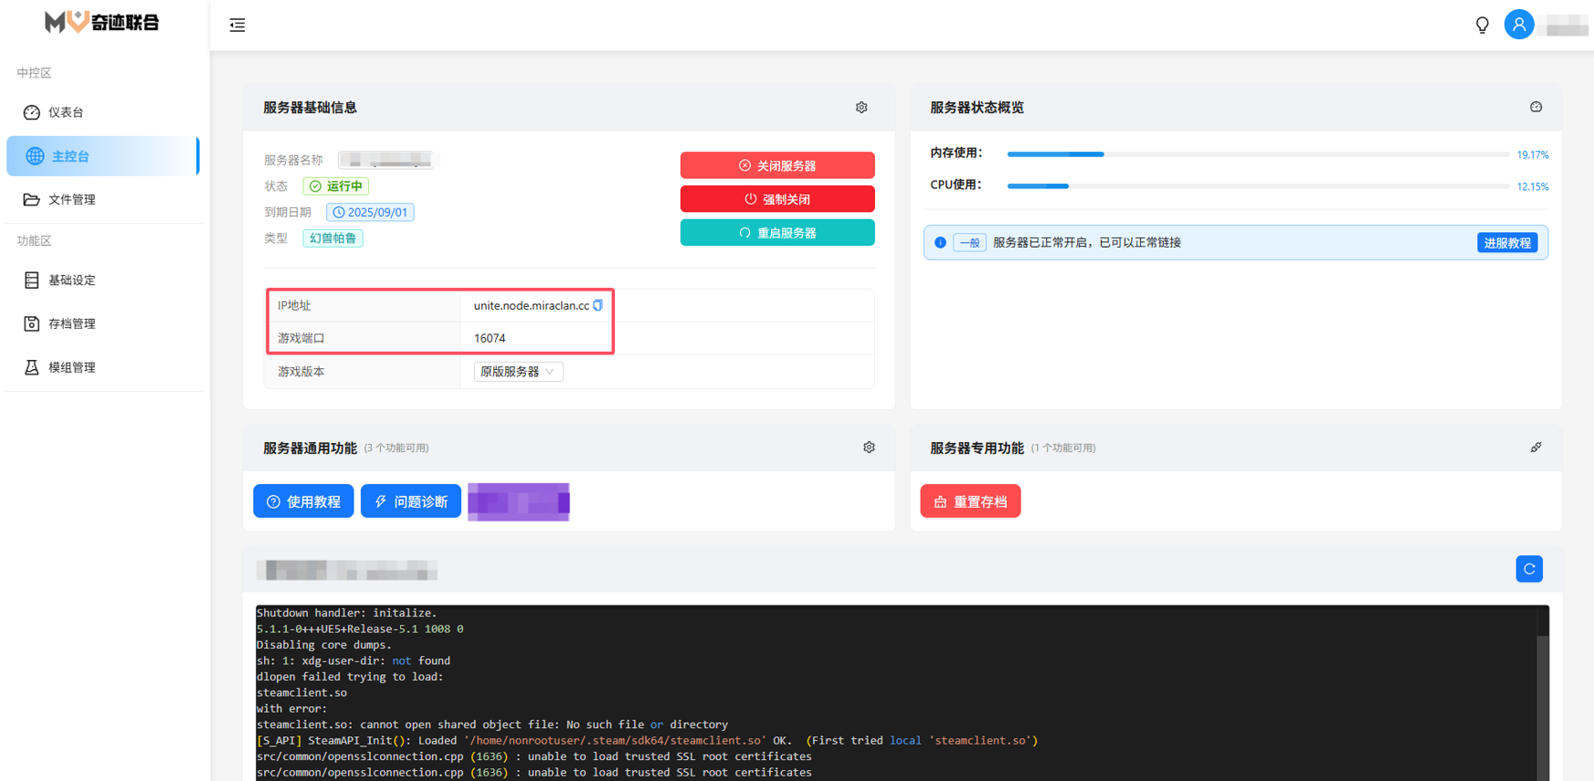Click the pin icon in 服务器专用功能 header
The height and width of the screenshot is (781, 1594).
coord(1536,448)
